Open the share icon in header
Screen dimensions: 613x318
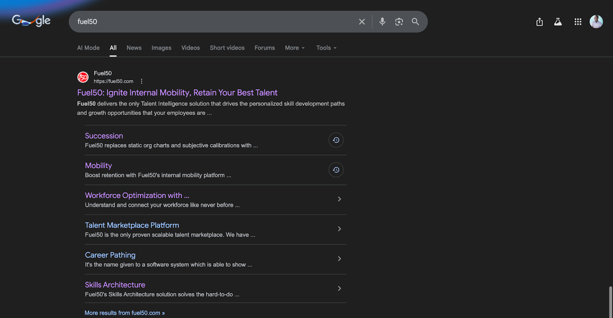click(539, 22)
